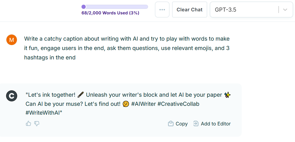
Task: Click the Add to Editor label
Action: [216, 124]
